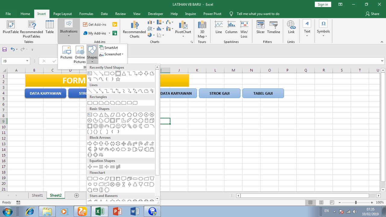Switch to the Sheet1 tab
Screen dimensions: 386x217
coord(37,195)
